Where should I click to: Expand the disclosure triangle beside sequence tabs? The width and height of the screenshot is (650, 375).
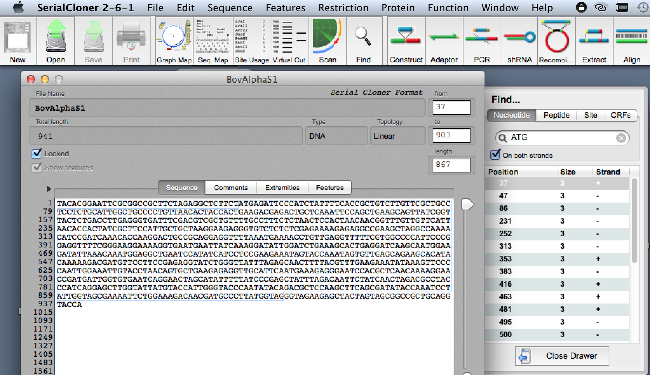click(x=49, y=189)
